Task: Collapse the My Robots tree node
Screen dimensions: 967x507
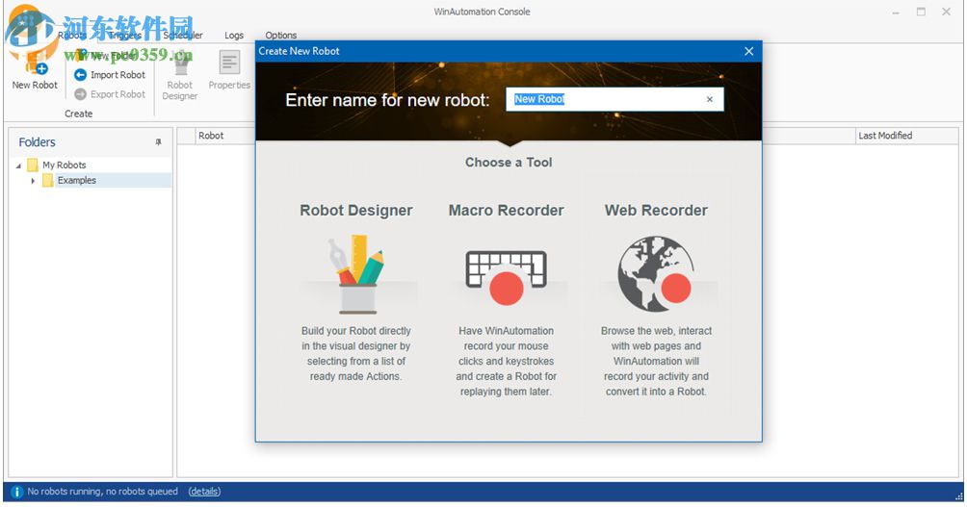Action: (18, 165)
